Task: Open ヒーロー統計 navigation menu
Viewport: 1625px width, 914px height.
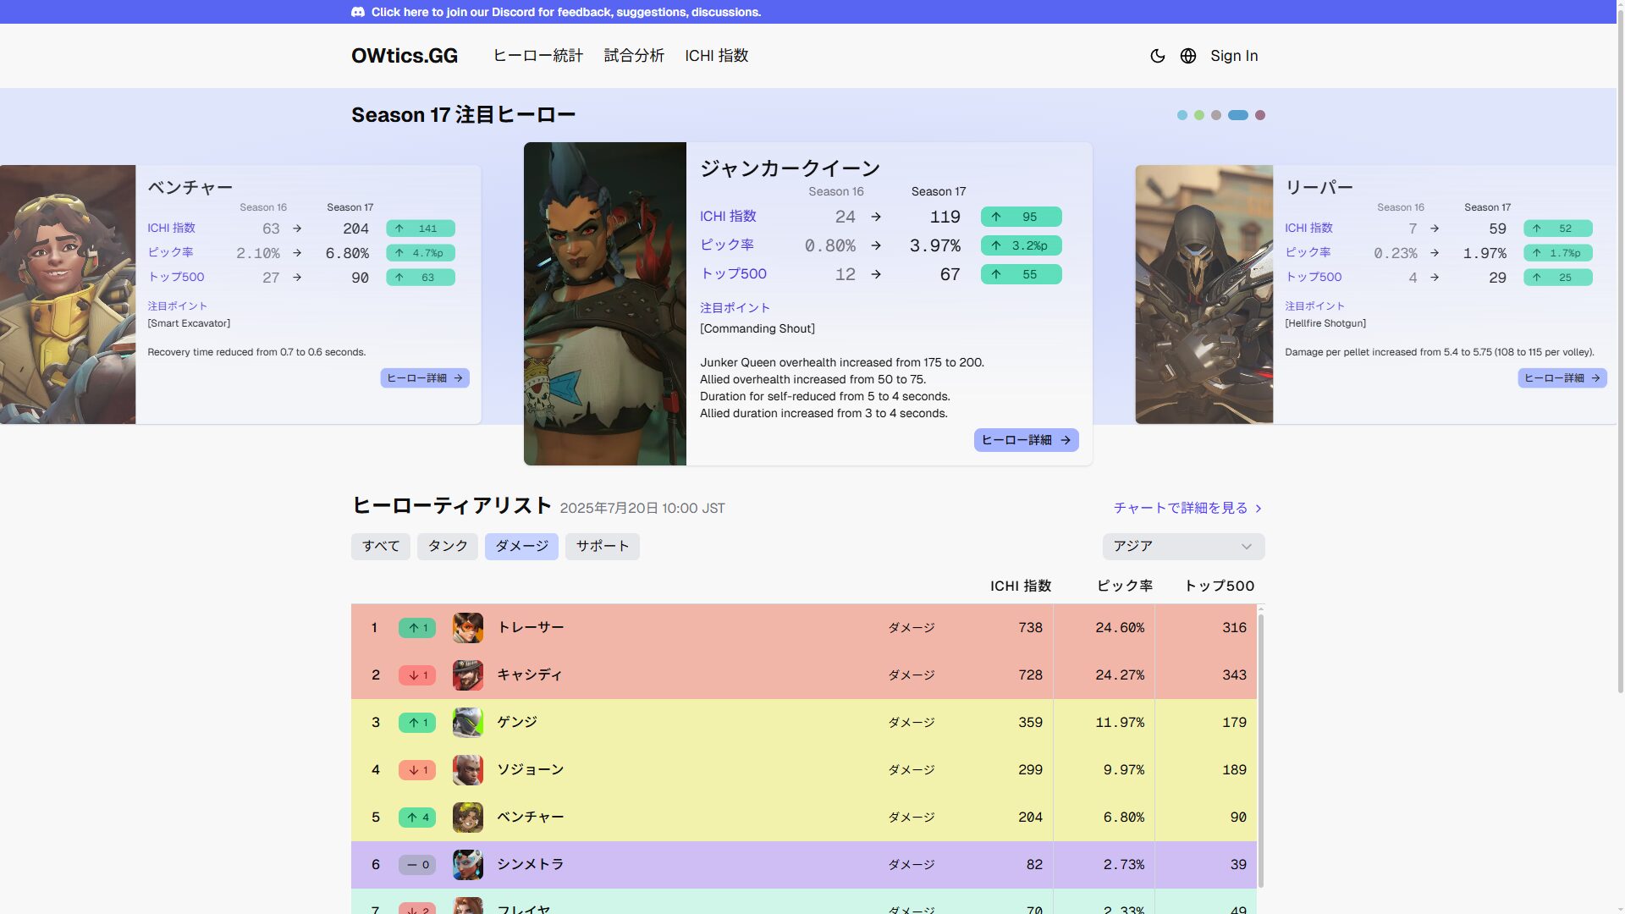Action: tap(538, 56)
